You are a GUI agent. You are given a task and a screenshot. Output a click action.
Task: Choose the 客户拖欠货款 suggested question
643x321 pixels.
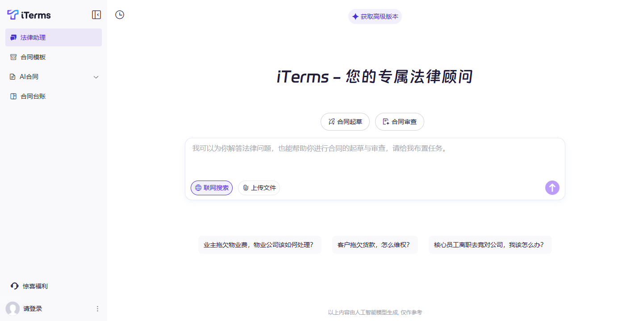(375, 245)
